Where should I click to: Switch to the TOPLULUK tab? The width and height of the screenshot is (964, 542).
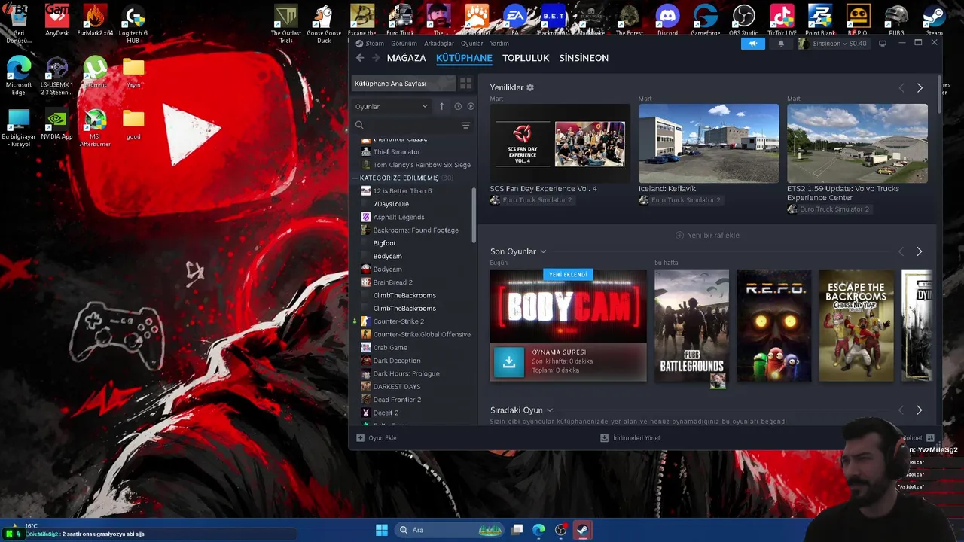526,58
